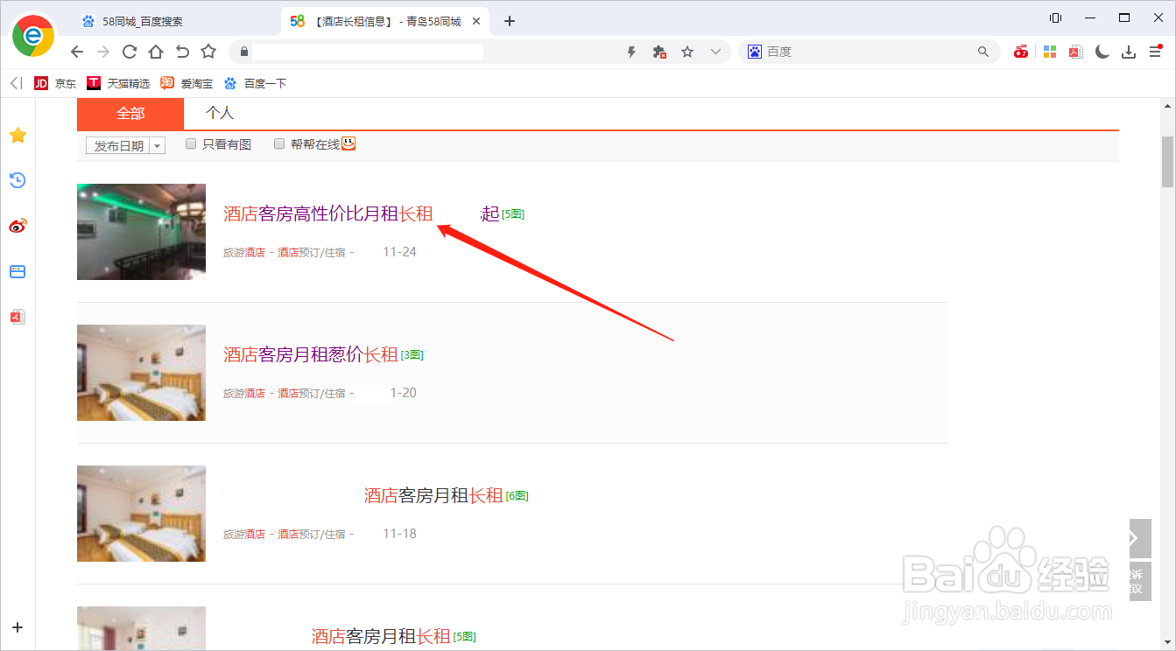The image size is (1176, 651).
Task: Click the favorites star next to the undo icon
Action: pyautogui.click(x=208, y=52)
